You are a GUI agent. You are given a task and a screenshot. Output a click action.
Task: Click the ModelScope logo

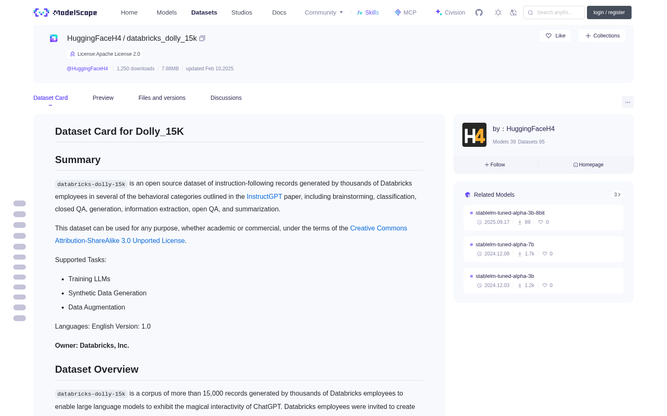click(65, 12)
